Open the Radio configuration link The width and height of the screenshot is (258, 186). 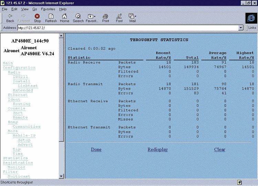tap(14, 72)
